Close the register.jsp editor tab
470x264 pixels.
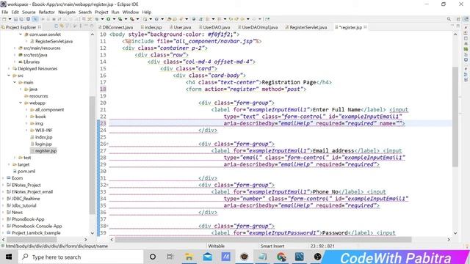[x=365, y=27]
